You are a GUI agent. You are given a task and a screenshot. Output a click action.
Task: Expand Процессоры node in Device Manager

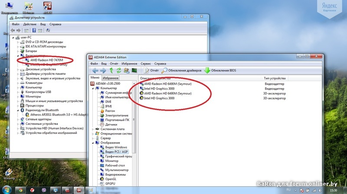pos(18,105)
